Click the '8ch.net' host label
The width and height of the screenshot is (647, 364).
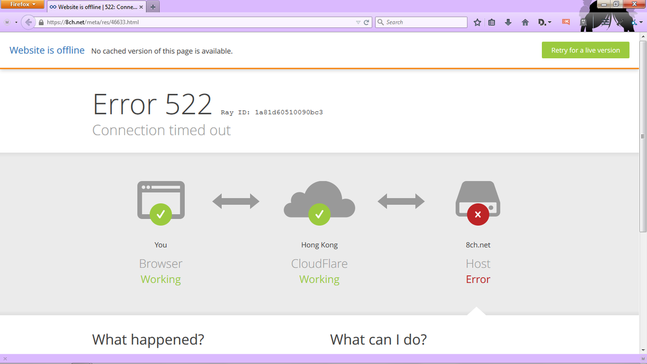(x=478, y=245)
